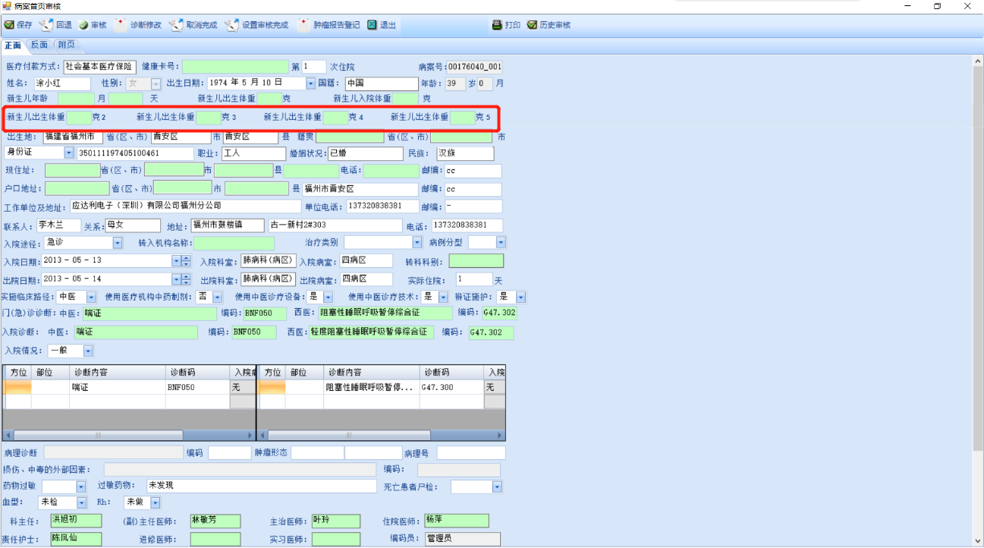Click the 设置审核完成 icon in toolbar

232,25
